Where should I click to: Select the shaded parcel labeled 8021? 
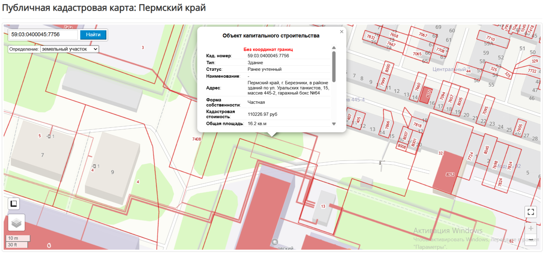click(426, 95)
